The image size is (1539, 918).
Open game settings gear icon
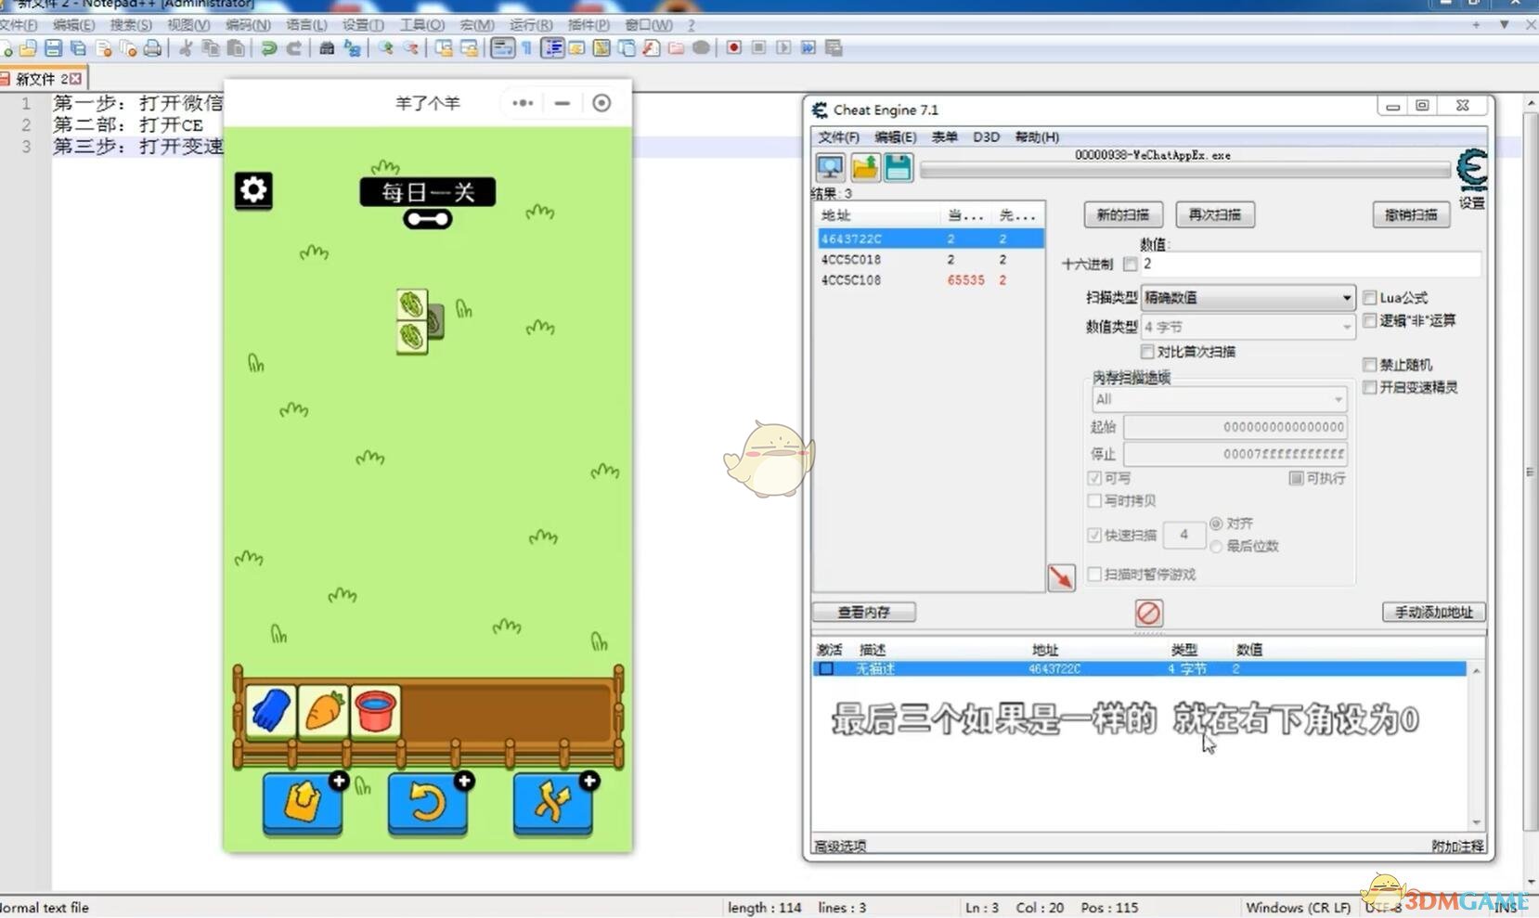[x=253, y=190]
